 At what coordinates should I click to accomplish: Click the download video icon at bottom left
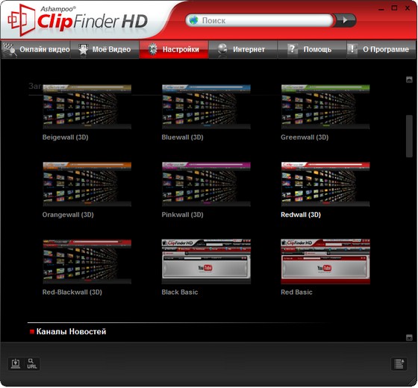16,364
